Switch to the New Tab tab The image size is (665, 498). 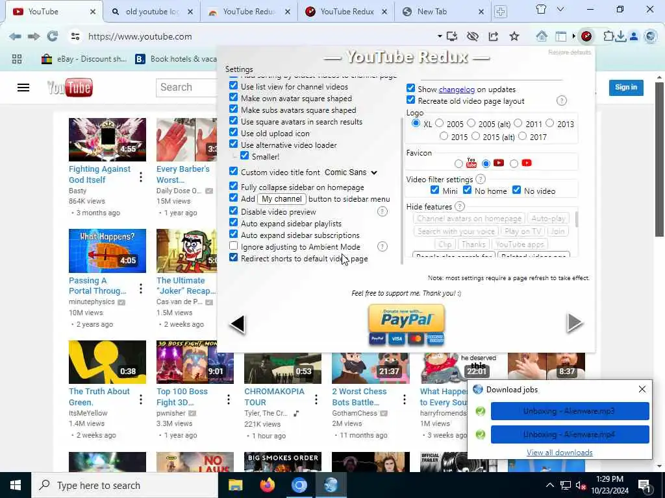442,12
